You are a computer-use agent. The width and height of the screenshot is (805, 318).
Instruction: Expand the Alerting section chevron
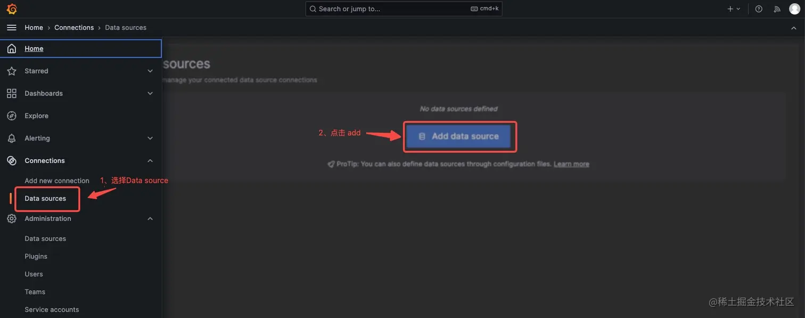(150, 138)
